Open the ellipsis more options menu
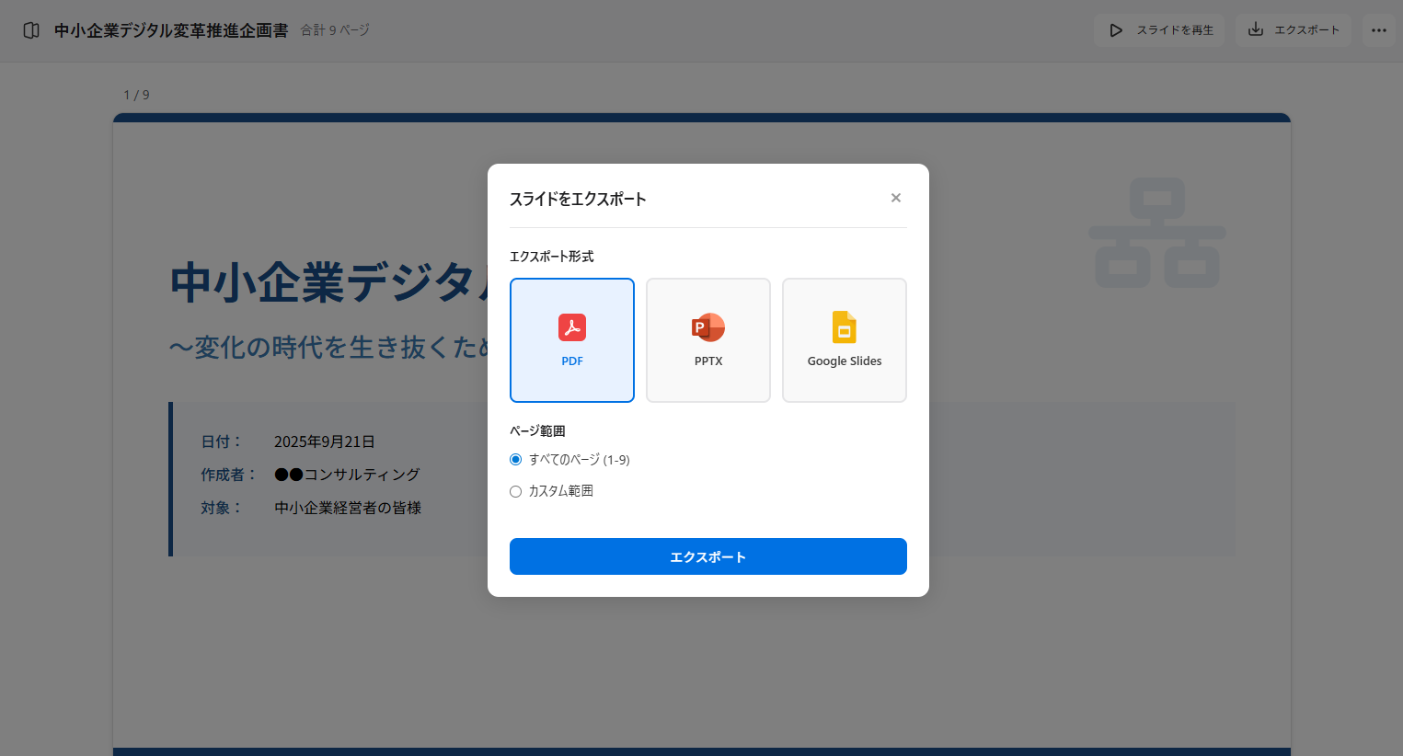1403x756 pixels. tap(1379, 29)
